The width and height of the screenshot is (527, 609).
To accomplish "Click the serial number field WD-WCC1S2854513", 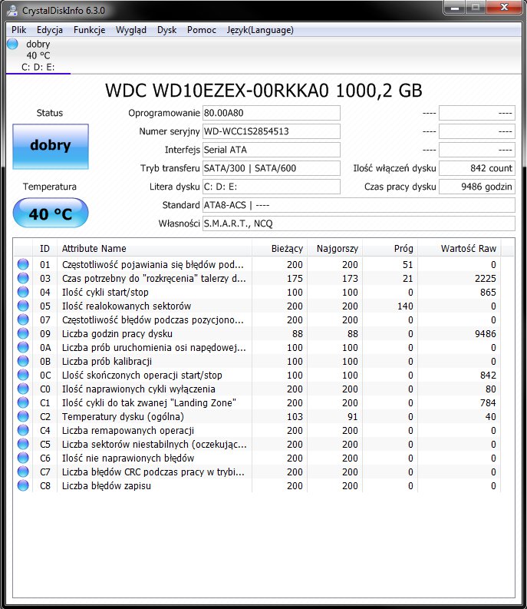I will pos(272,131).
